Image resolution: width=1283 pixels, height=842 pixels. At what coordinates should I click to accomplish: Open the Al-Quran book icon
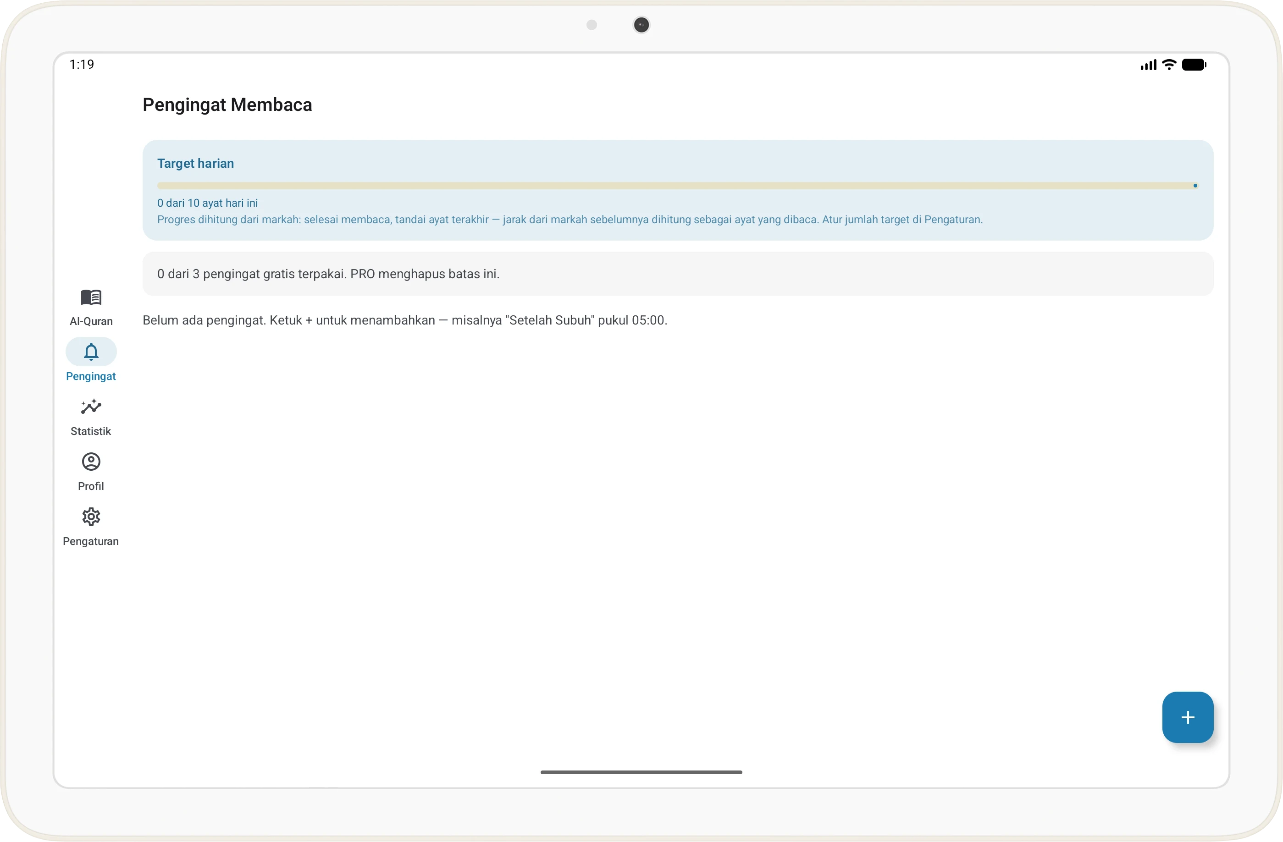(91, 297)
